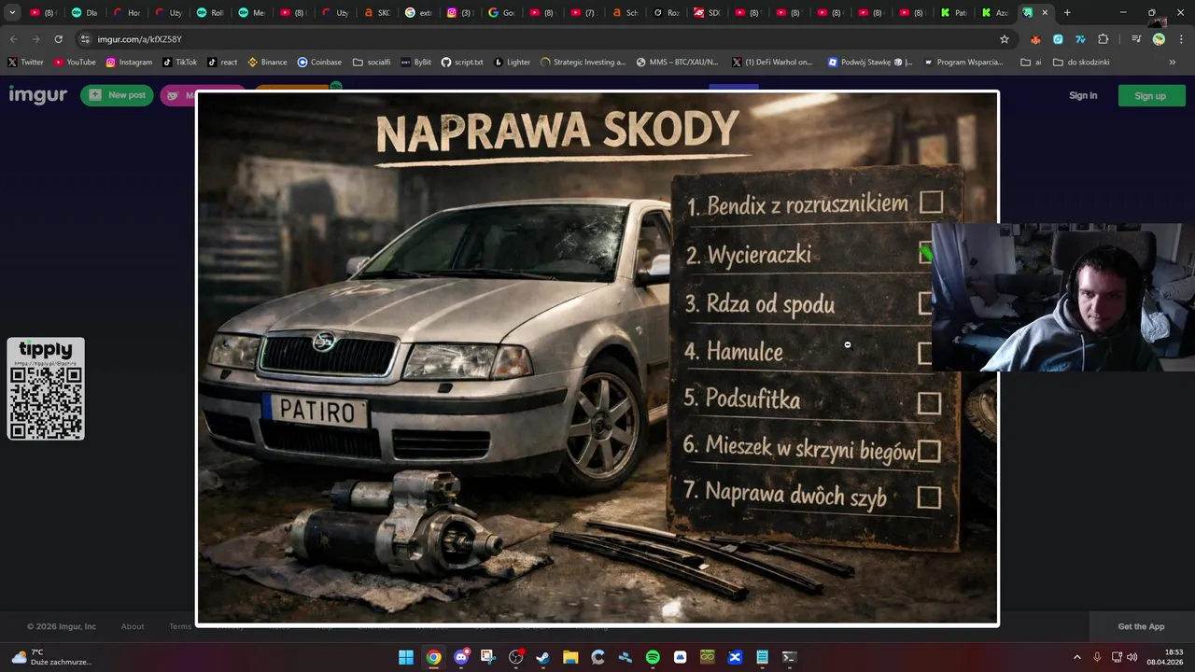Show hidden icons tray chevron
The height and width of the screenshot is (672, 1195).
[1076, 657]
